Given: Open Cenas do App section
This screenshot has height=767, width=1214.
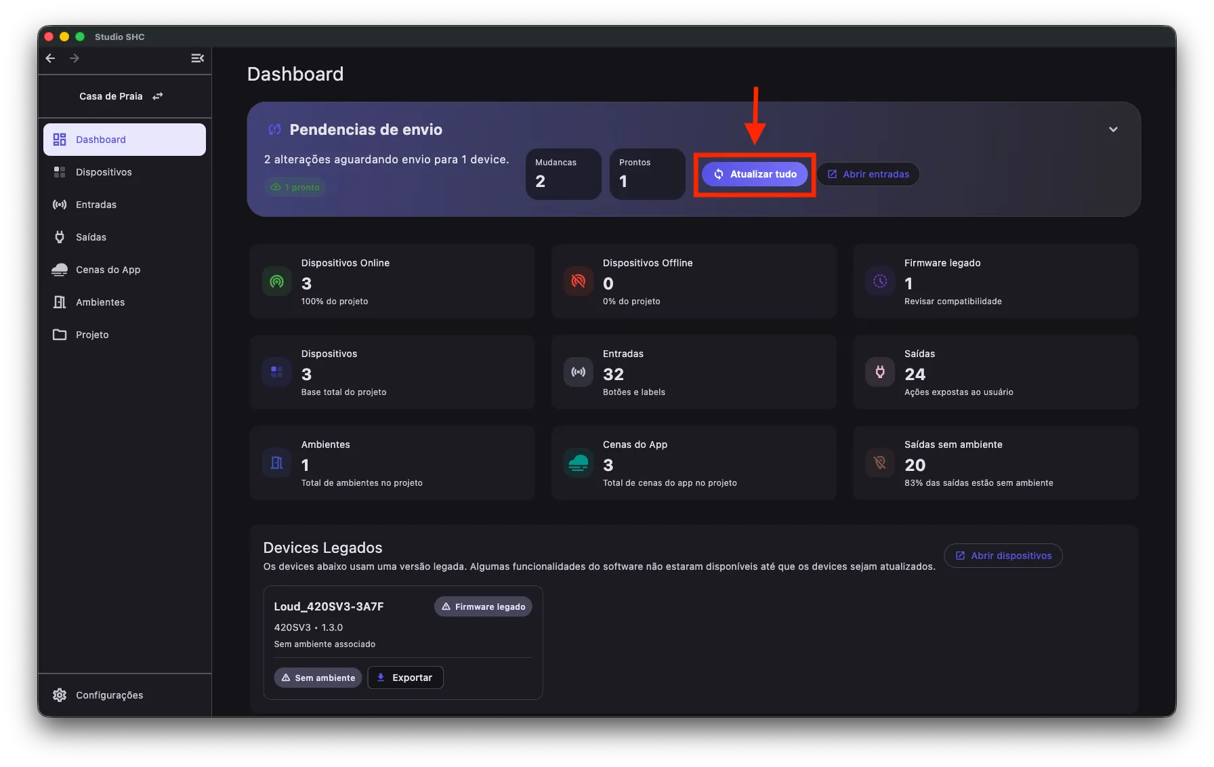Looking at the screenshot, I should click(125, 270).
